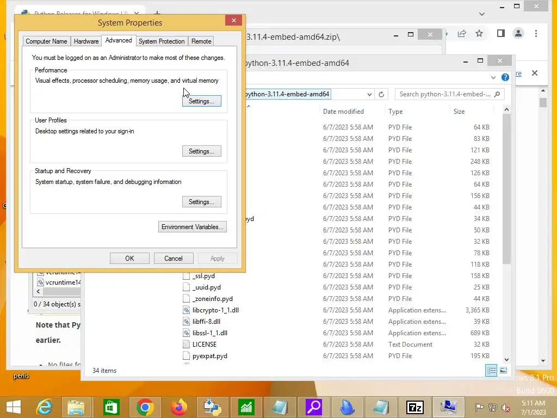Open Startup and Recovery Settings button

tap(201, 201)
